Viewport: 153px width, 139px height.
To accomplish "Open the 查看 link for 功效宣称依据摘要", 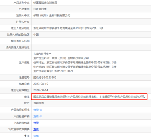I will (x=36, y=129).
